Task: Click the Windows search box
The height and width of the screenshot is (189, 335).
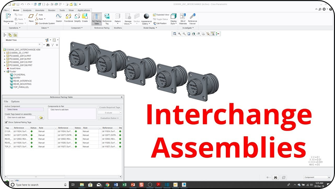Action: [39, 185]
